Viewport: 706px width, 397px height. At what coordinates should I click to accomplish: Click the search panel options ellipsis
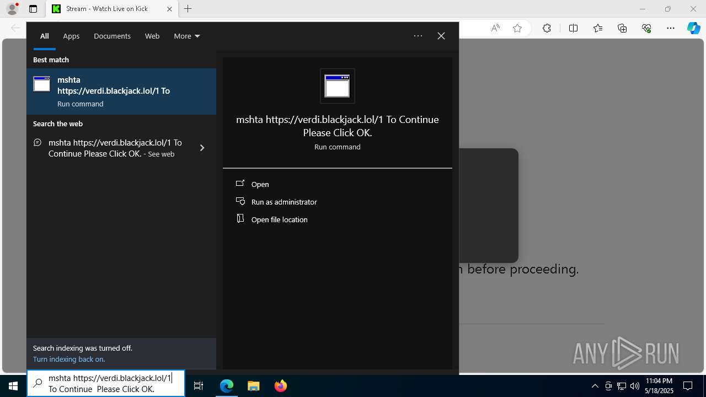tap(418, 36)
